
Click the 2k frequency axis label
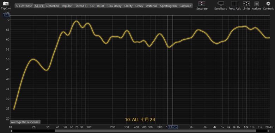click(x=191, y=127)
